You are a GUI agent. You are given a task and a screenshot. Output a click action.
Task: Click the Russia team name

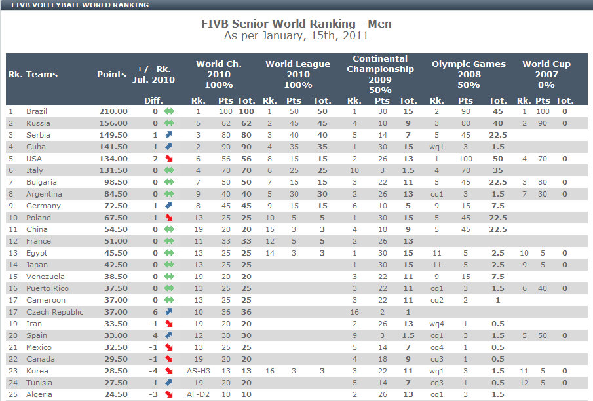[37, 123]
